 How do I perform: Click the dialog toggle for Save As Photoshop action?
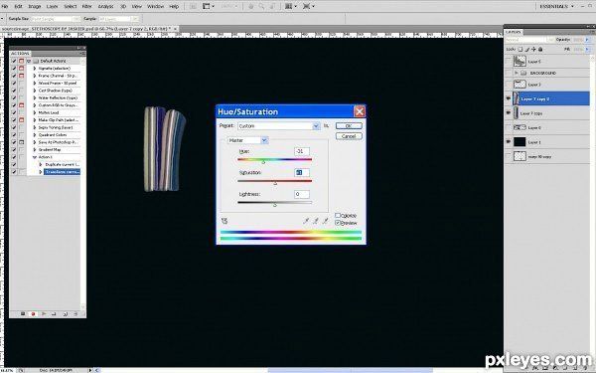click(x=21, y=142)
